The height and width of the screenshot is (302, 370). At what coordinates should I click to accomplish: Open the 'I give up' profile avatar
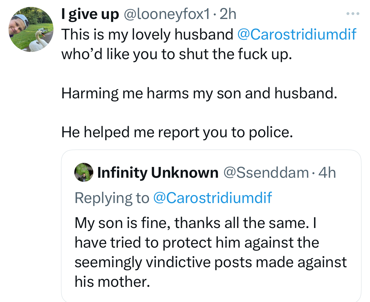click(x=31, y=29)
